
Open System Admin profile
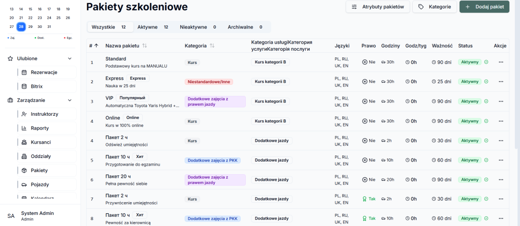pyautogui.click(x=40, y=216)
